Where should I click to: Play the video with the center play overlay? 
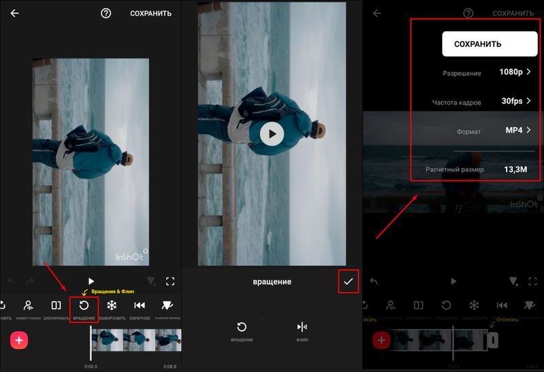point(271,134)
